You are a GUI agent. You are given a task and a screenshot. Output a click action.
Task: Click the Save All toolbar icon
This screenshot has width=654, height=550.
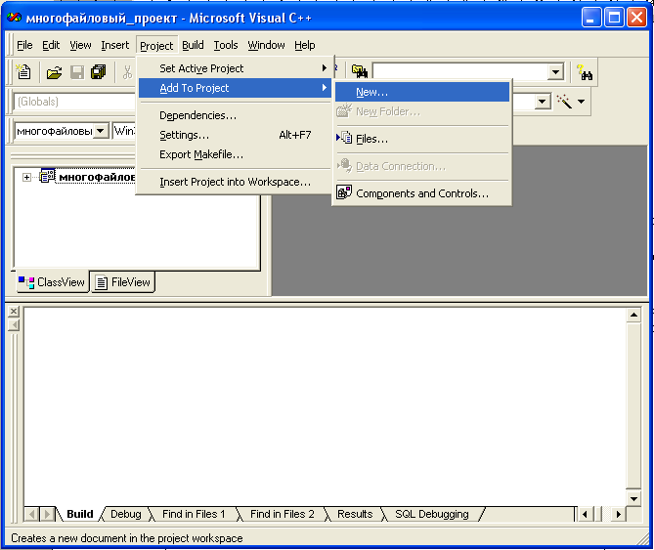99,72
